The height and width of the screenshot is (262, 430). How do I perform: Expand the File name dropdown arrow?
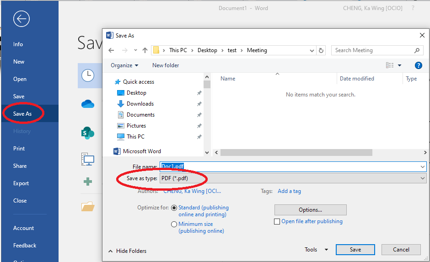422,166
